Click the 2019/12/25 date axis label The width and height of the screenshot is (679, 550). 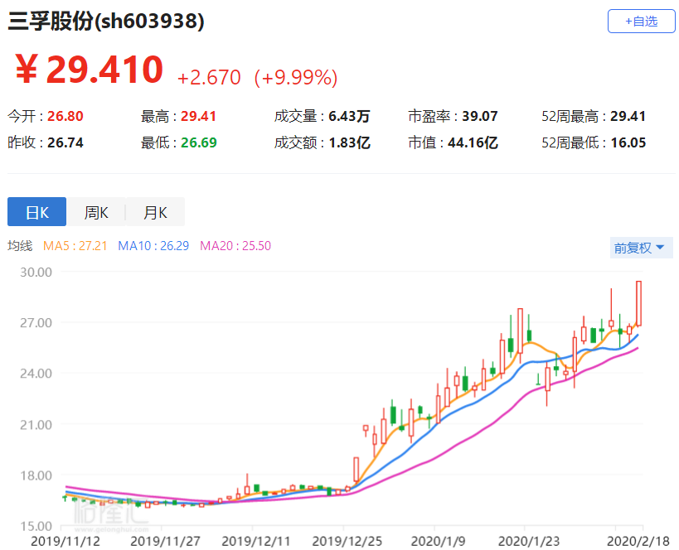click(347, 541)
